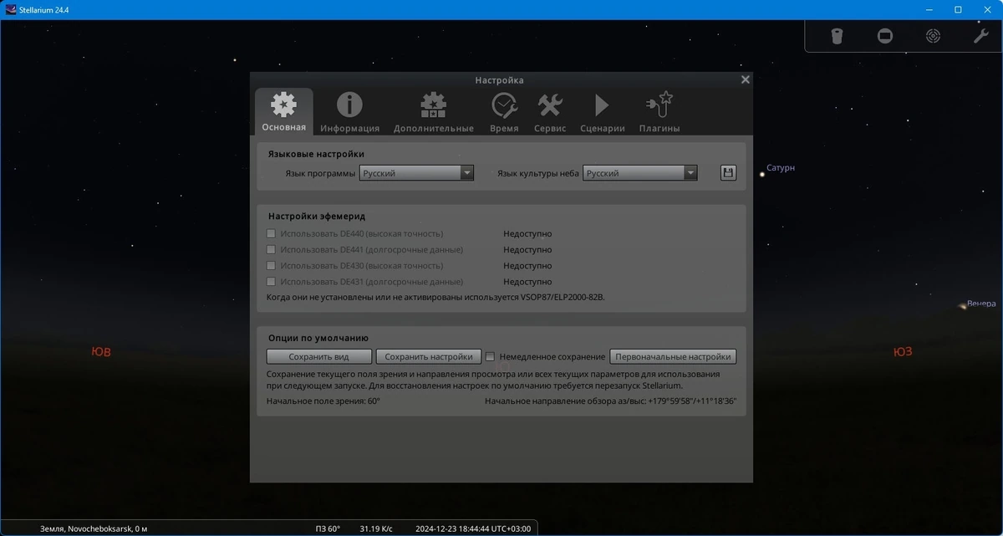Enable the Немедленное сохранение checkbox

click(x=491, y=356)
